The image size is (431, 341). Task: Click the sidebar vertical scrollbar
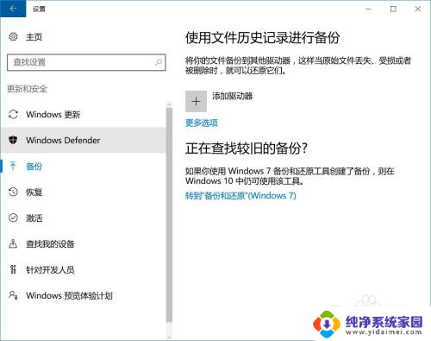point(169,215)
